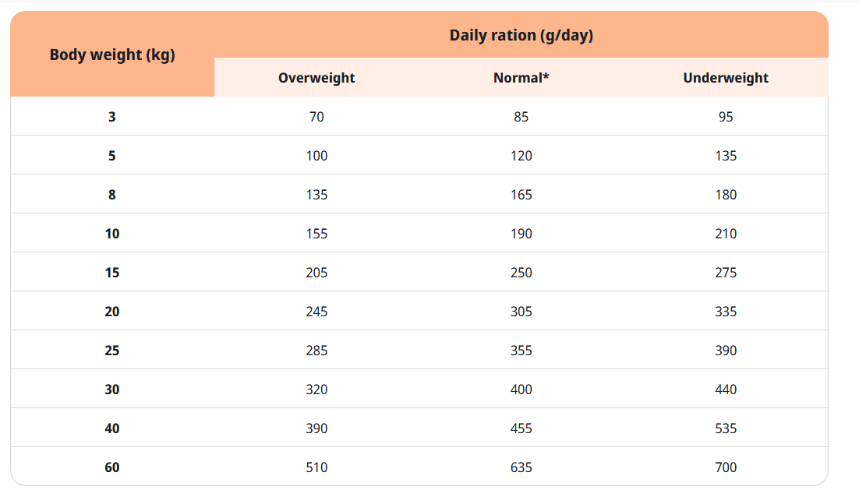Screen dimensions: 859x497
Task: Click the Daily ration (g/day) header
Action: pos(521,36)
